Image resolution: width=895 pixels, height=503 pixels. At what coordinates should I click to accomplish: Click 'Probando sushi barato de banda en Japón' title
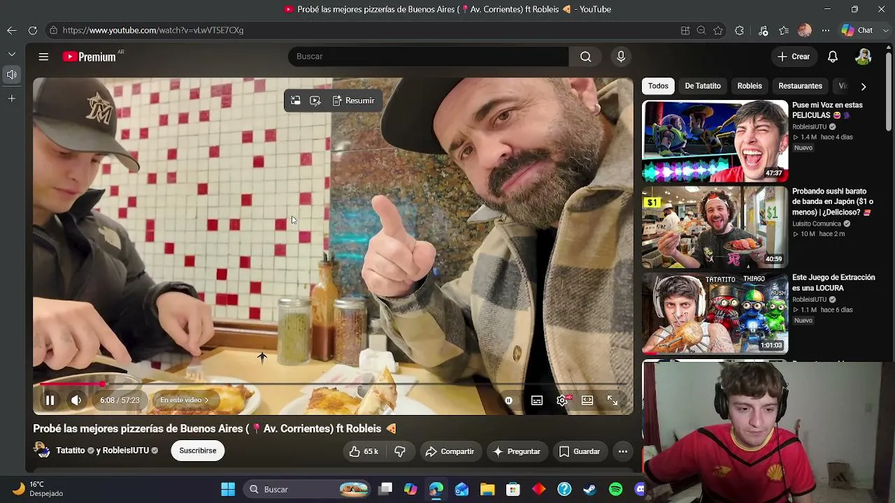click(x=833, y=202)
